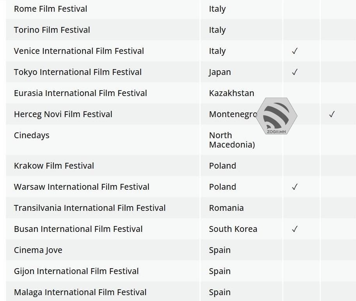Click the North Macedonia country cell
Screen dimensions: 356x301
click(232, 140)
